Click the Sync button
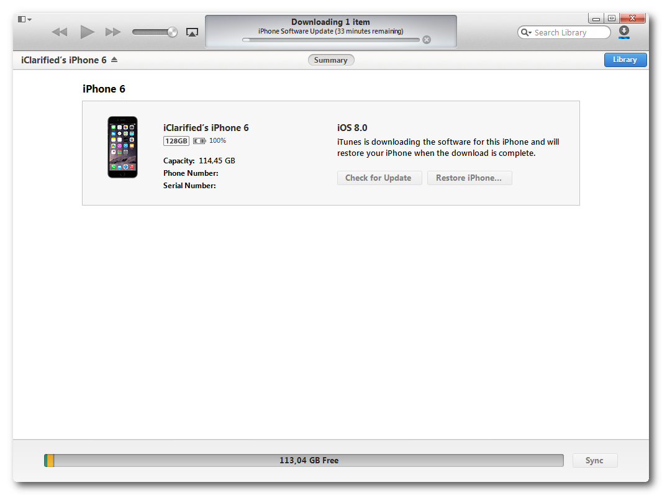This screenshot has height=495, width=662. click(x=595, y=460)
